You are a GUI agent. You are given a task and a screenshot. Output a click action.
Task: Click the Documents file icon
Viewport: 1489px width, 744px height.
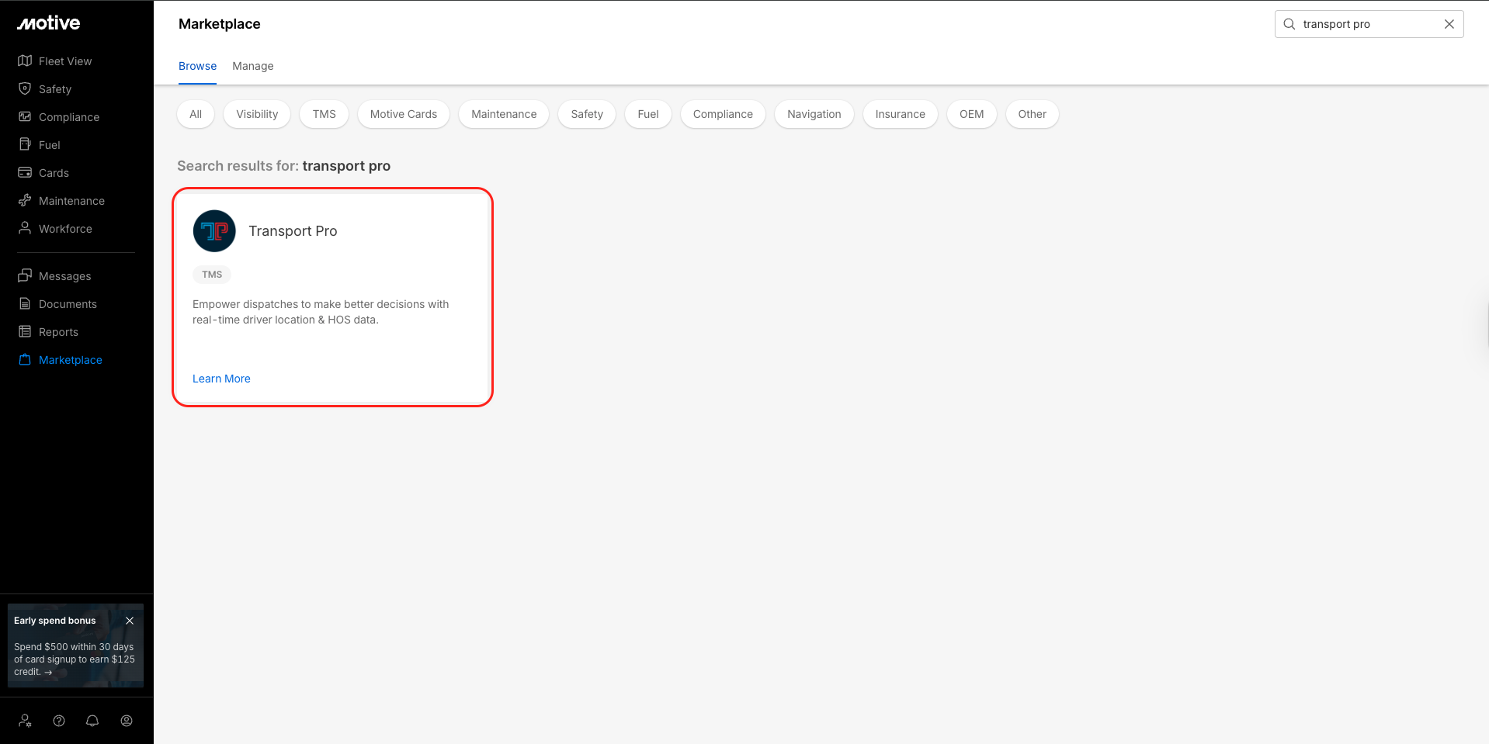coord(25,303)
